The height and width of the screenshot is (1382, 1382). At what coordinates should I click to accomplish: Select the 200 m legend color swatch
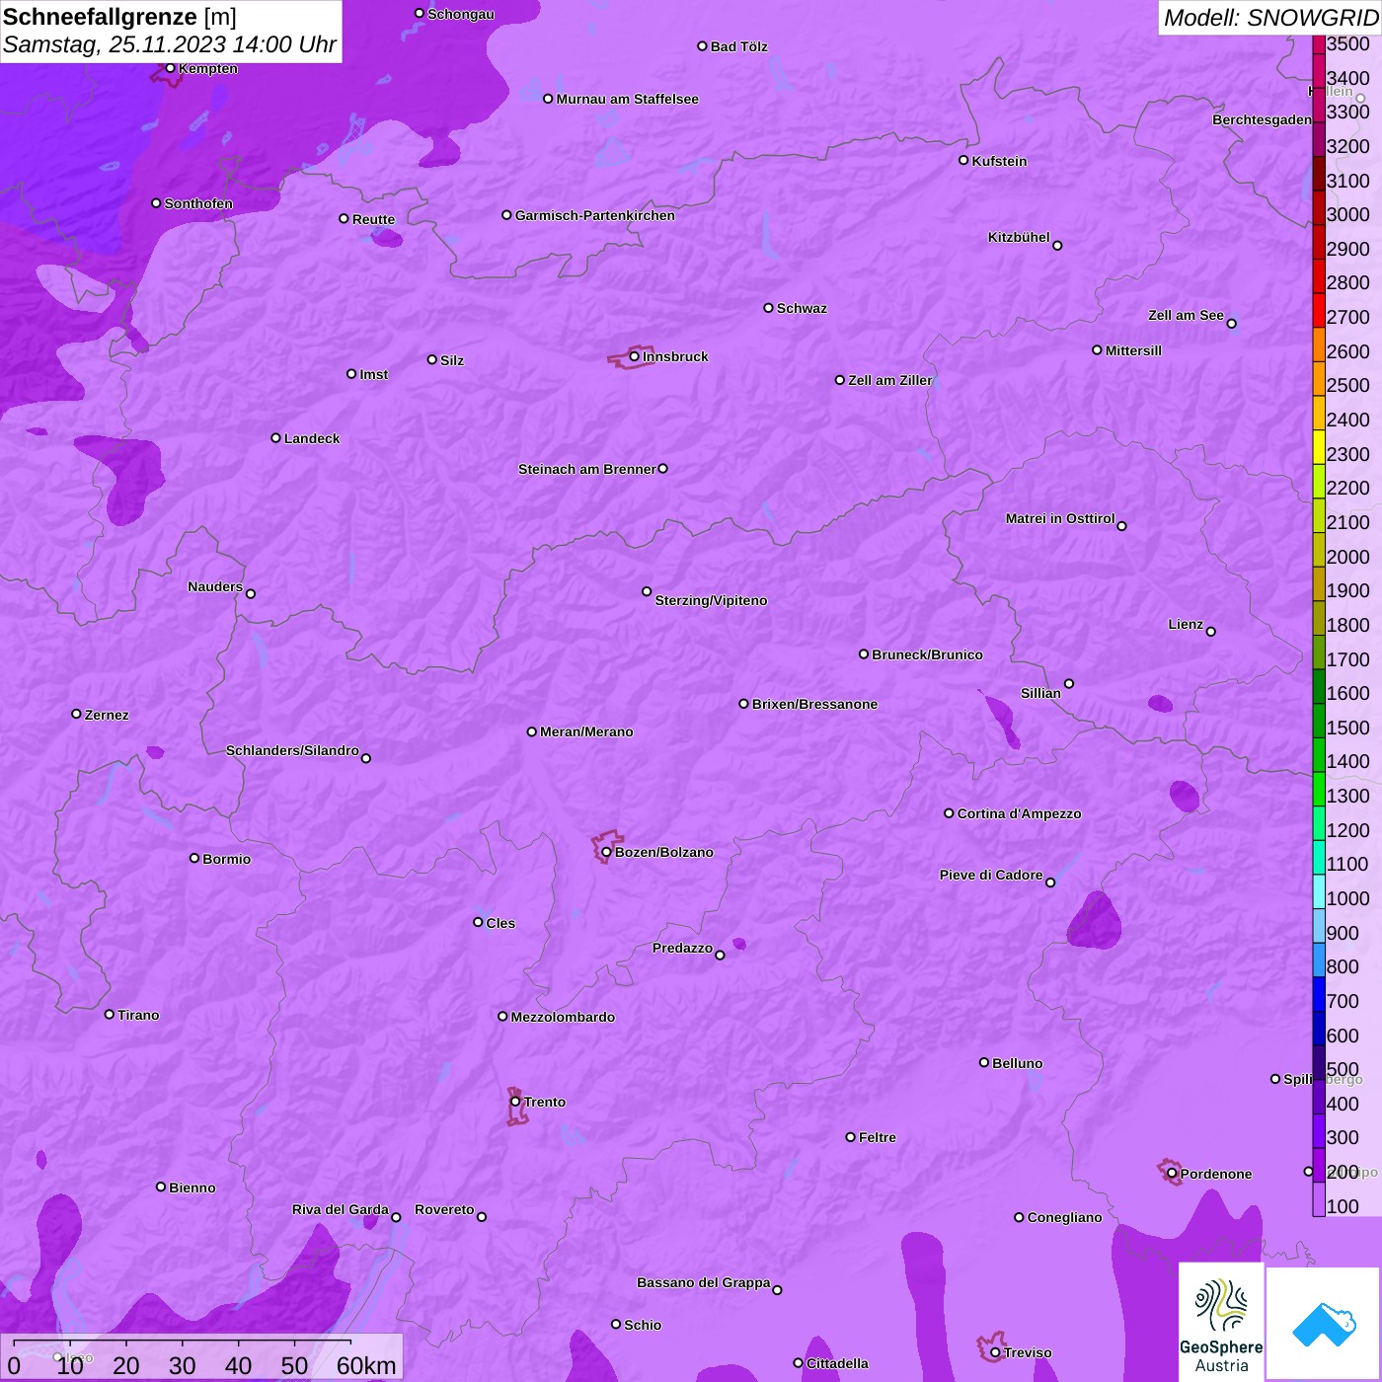pos(1319,1165)
